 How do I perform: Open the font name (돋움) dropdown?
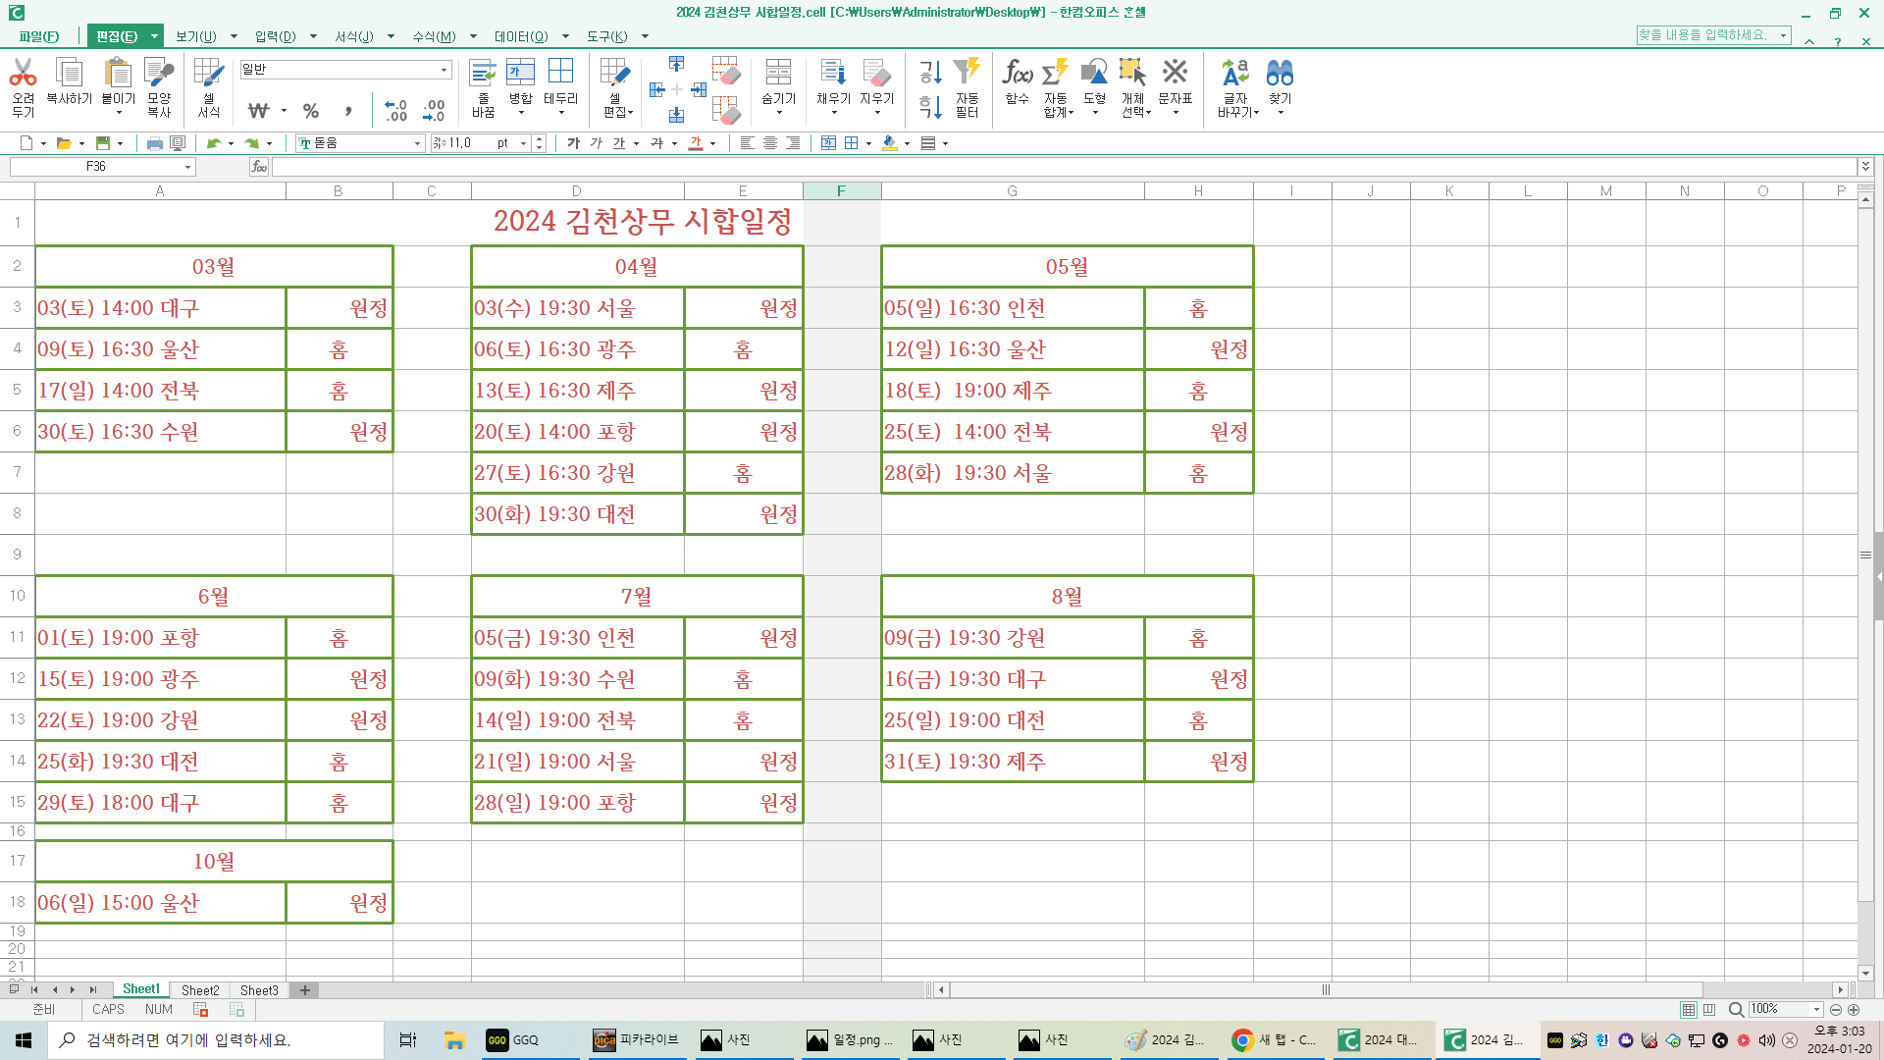tap(417, 143)
